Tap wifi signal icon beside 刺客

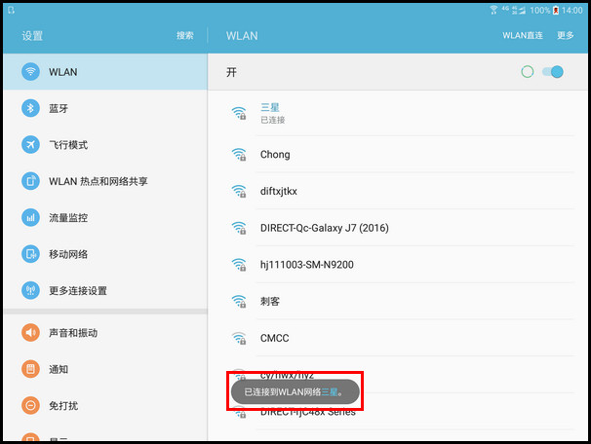pos(239,301)
